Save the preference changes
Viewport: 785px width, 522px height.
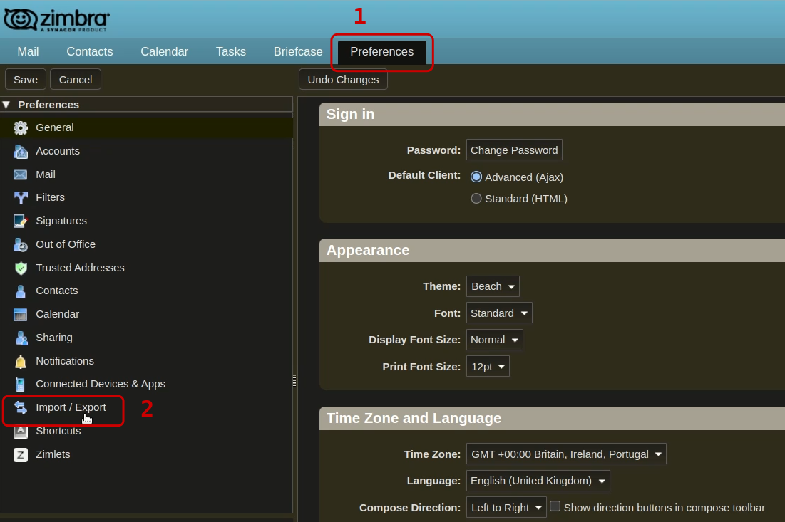click(25, 79)
